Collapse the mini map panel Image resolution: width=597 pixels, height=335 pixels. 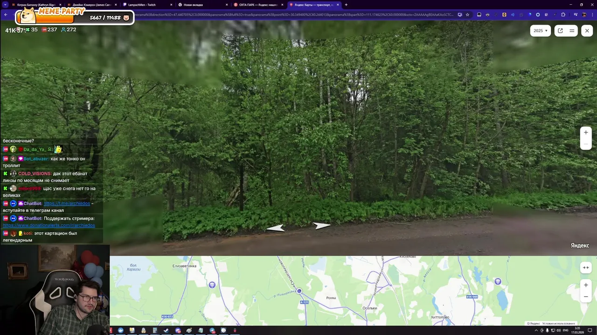coord(586,268)
